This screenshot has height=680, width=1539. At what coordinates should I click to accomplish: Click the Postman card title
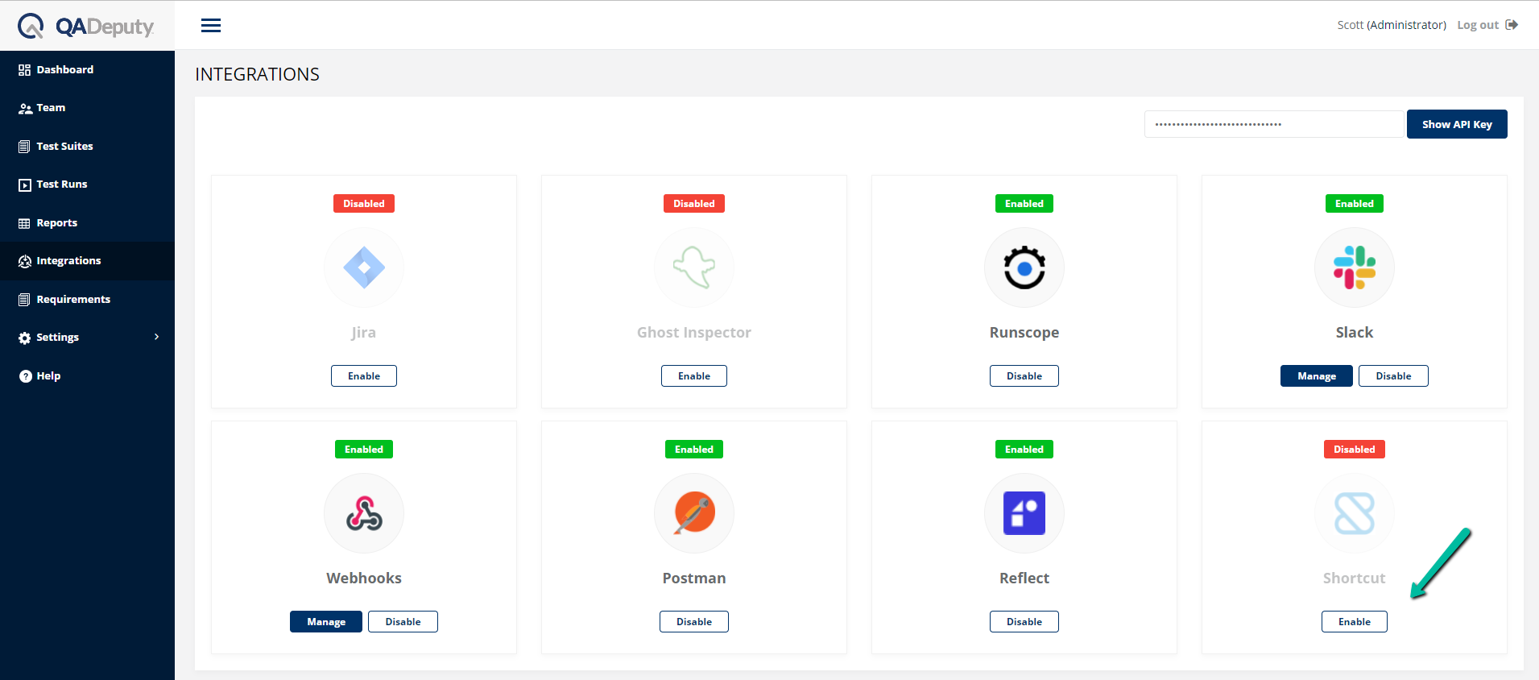[694, 578]
